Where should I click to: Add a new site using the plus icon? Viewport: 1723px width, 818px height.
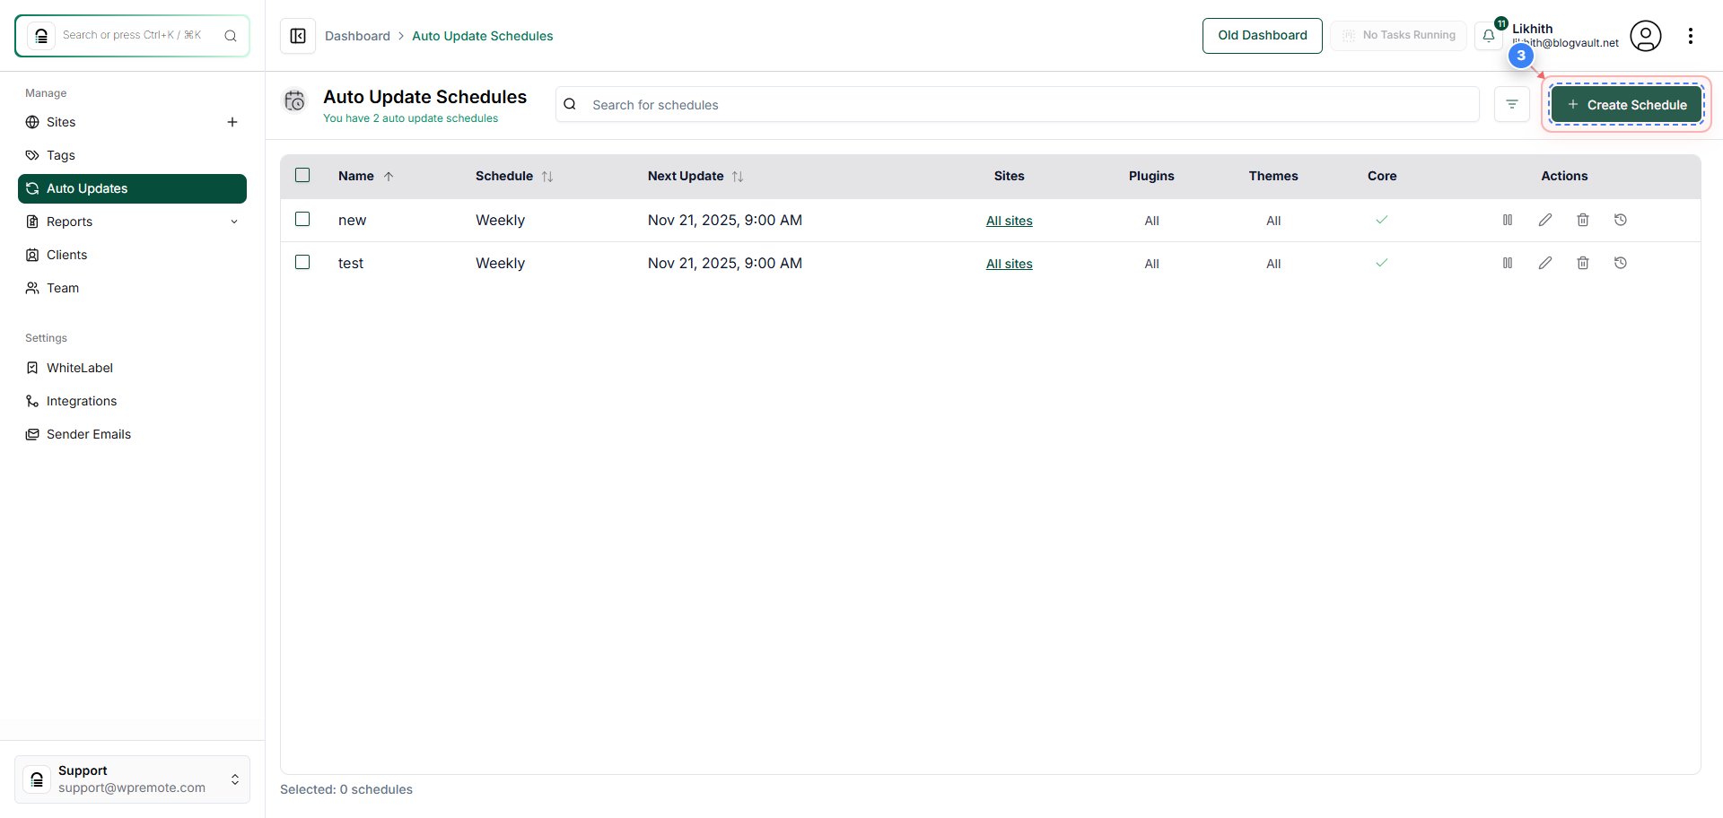click(232, 122)
